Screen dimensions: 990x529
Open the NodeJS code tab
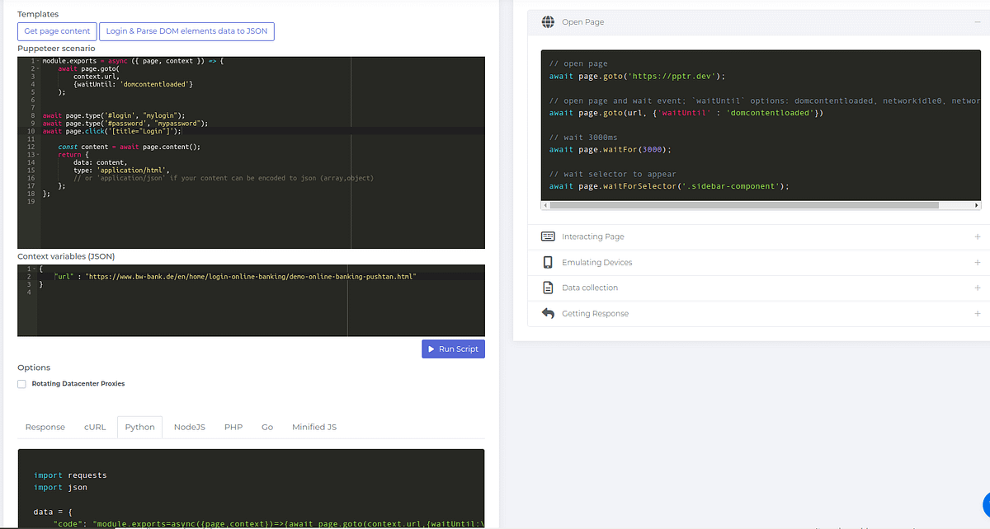(x=189, y=427)
